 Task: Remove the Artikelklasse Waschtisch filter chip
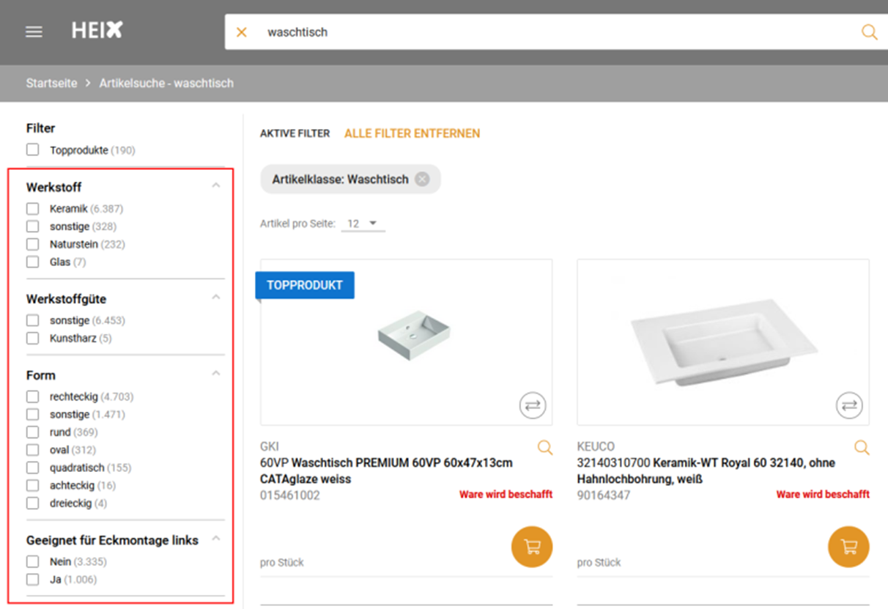coord(422,180)
